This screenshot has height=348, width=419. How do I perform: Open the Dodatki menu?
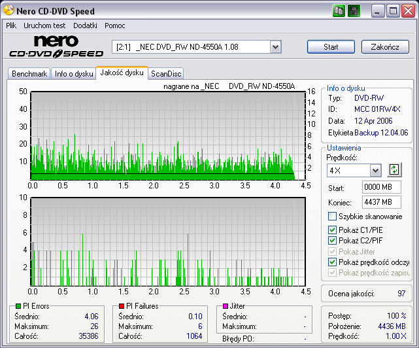click(x=85, y=26)
